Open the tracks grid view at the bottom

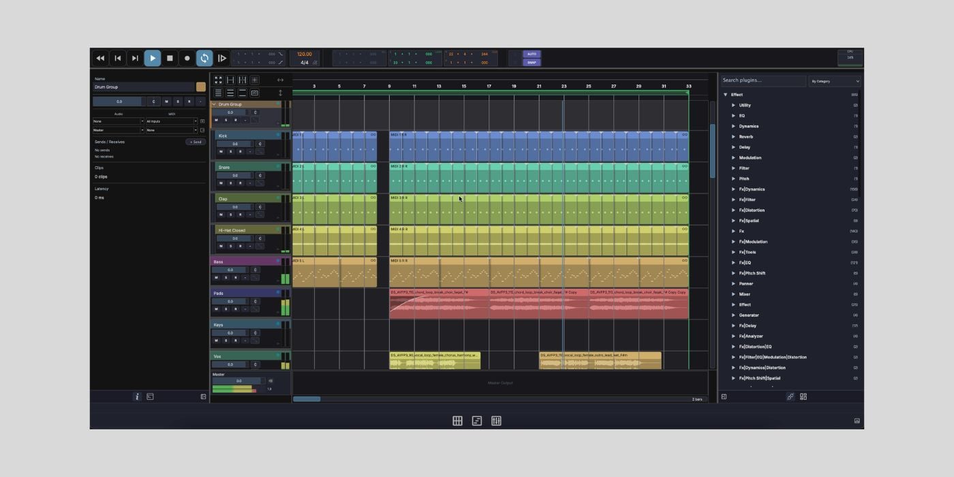(458, 420)
